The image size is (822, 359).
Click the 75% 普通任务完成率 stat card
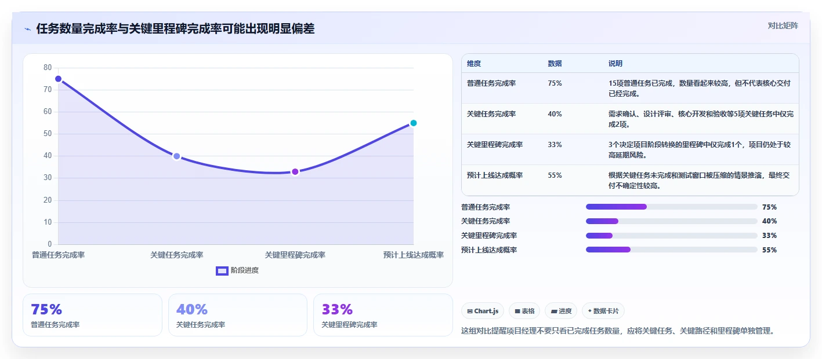click(92, 315)
